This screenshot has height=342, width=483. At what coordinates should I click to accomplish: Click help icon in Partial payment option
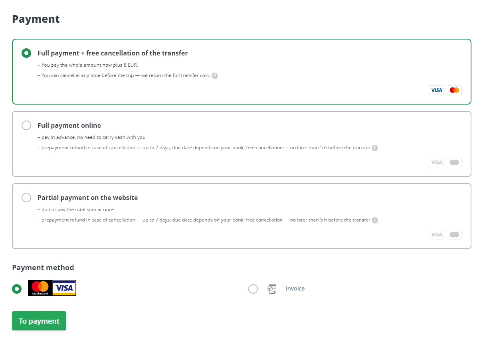click(x=375, y=220)
